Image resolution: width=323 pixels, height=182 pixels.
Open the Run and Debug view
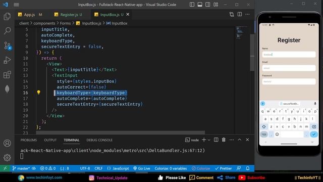coord(7,60)
